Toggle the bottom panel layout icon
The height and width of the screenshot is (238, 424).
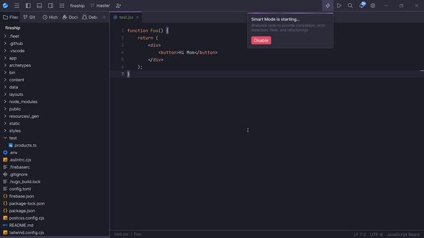click(x=39, y=6)
